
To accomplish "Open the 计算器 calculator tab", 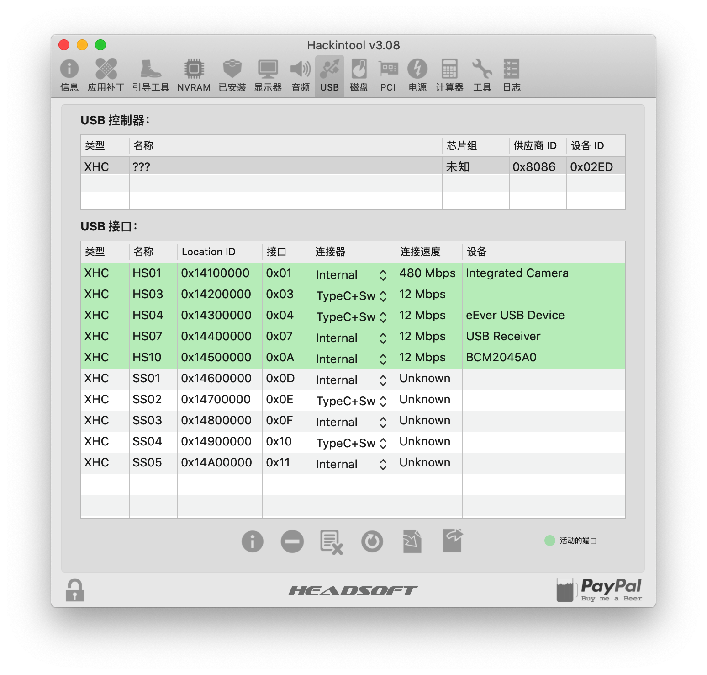I will pyautogui.click(x=449, y=75).
